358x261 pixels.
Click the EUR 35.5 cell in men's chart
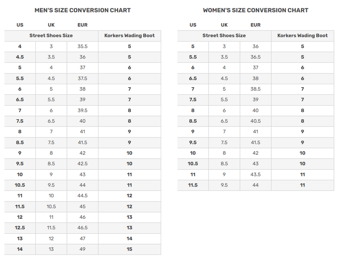[82, 47]
